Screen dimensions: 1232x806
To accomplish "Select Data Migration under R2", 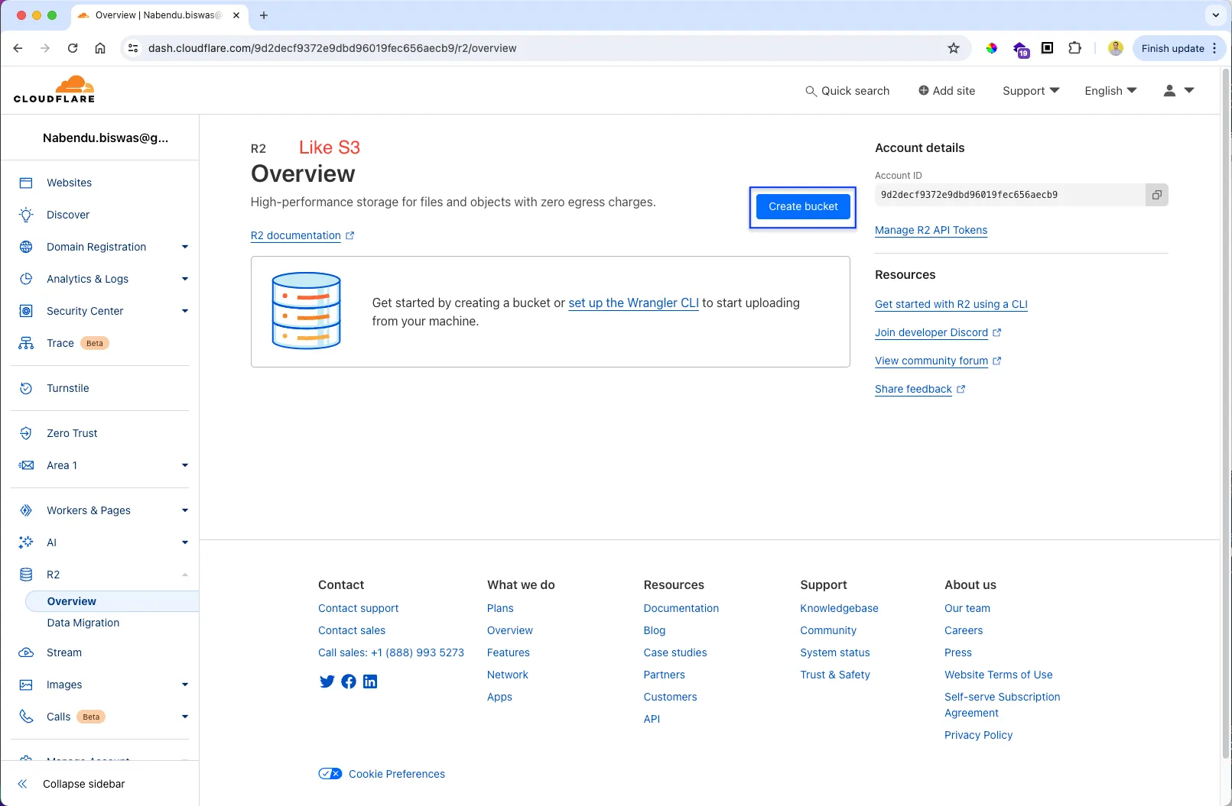I will [x=83, y=623].
